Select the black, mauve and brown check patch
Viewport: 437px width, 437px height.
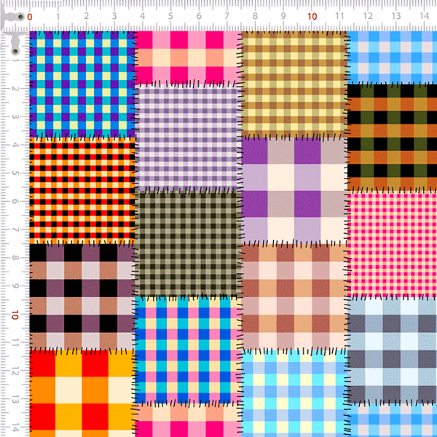[82, 297]
